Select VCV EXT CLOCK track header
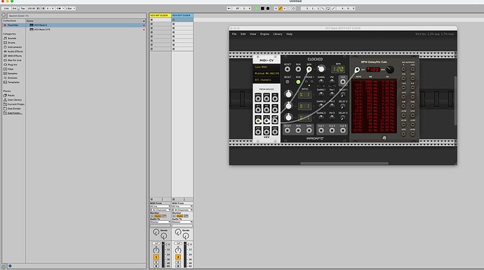 coord(182,15)
